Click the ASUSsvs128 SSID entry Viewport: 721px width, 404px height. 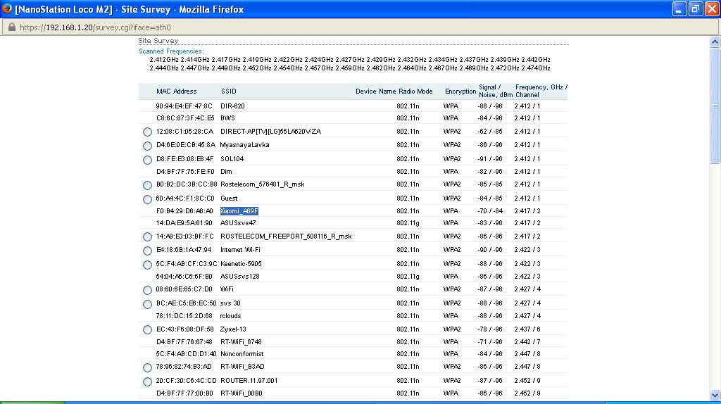click(x=240, y=276)
